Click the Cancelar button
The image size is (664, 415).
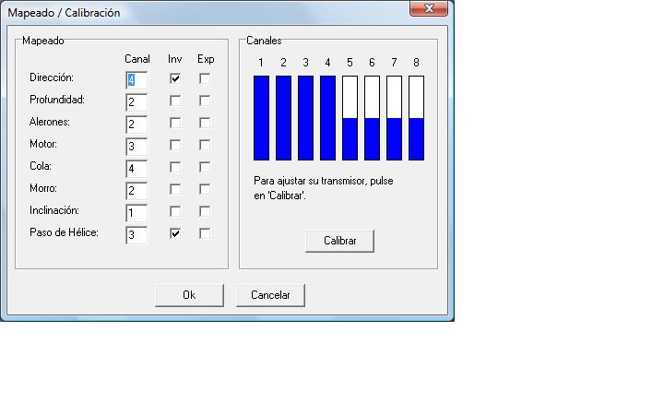coord(270,295)
